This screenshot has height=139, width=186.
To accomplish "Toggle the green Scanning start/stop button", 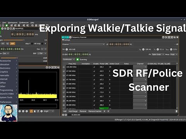I will (77, 59).
